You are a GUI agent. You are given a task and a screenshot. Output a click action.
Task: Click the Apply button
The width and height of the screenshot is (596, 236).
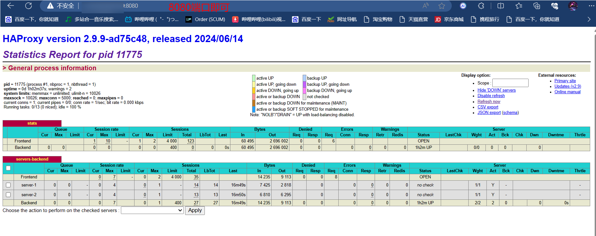[195, 210]
